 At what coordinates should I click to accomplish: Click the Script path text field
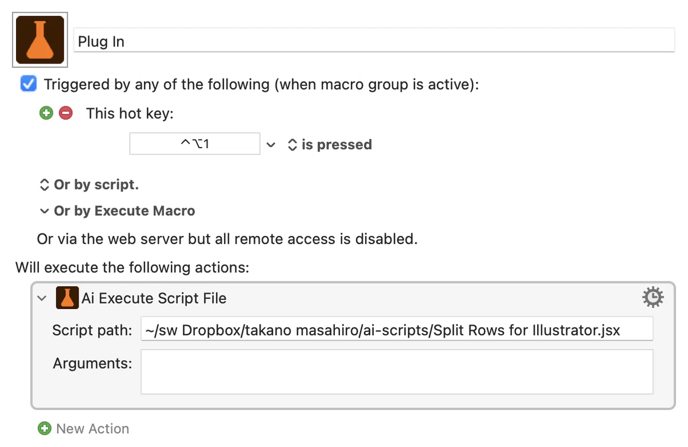coord(397,330)
